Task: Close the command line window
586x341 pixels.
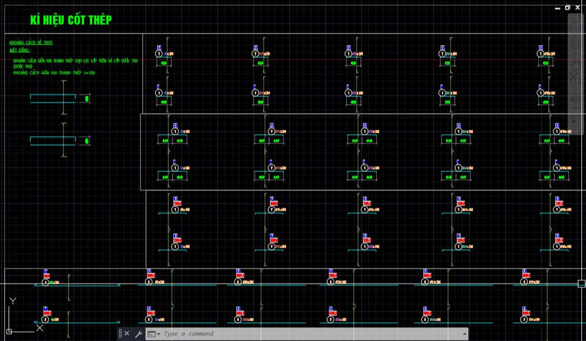Action: pos(127,334)
